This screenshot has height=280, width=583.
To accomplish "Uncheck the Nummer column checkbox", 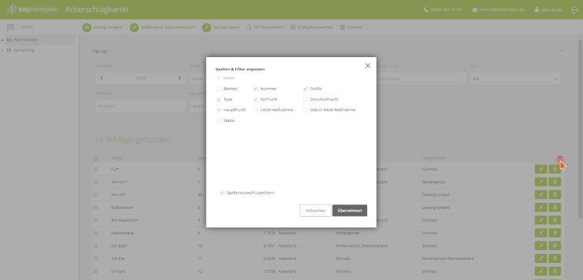I will 255,89.
